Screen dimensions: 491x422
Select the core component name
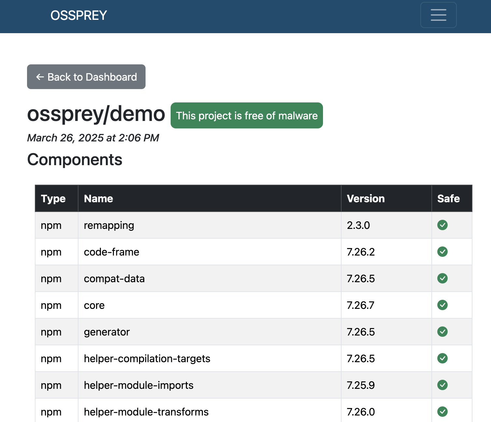click(94, 305)
